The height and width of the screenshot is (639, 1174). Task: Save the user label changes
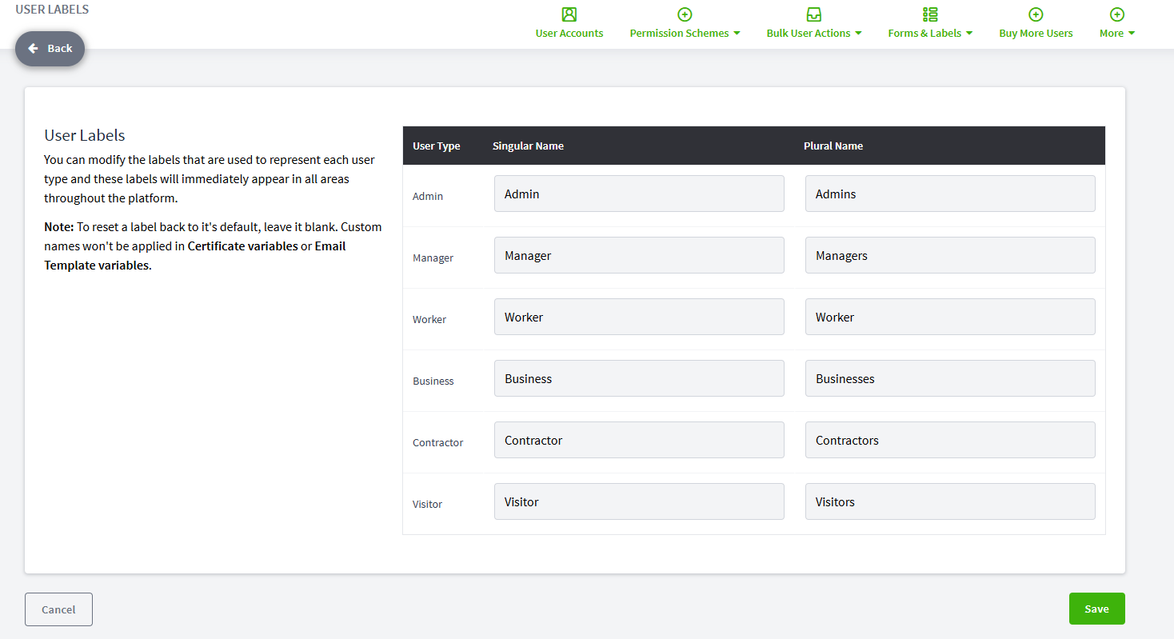1096,609
